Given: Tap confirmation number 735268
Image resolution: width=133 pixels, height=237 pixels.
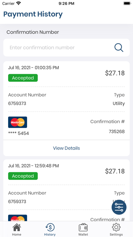Looking at the screenshot, I should pos(117,131).
